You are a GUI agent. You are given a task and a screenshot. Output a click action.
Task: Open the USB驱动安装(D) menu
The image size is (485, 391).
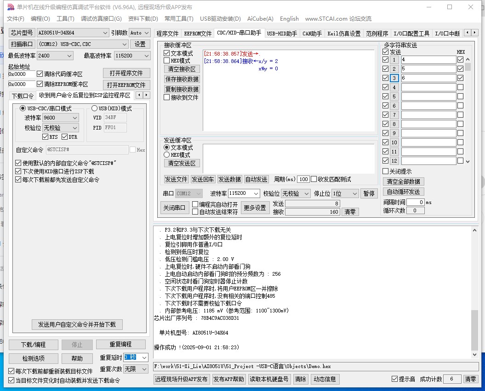[x=220, y=18]
